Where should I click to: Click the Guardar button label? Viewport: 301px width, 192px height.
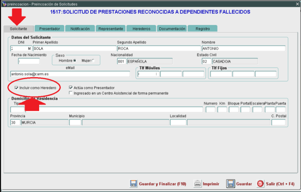point(244,184)
